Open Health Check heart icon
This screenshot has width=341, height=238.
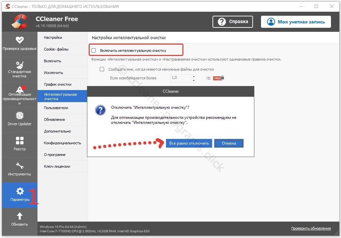(20, 40)
